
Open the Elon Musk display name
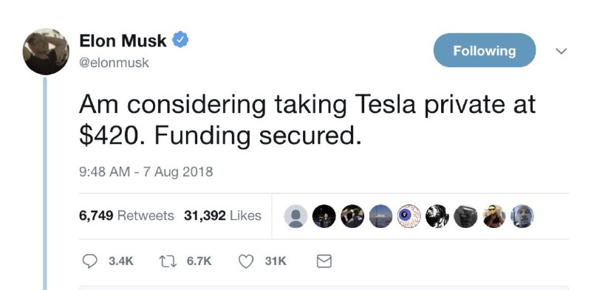tap(123, 41)
